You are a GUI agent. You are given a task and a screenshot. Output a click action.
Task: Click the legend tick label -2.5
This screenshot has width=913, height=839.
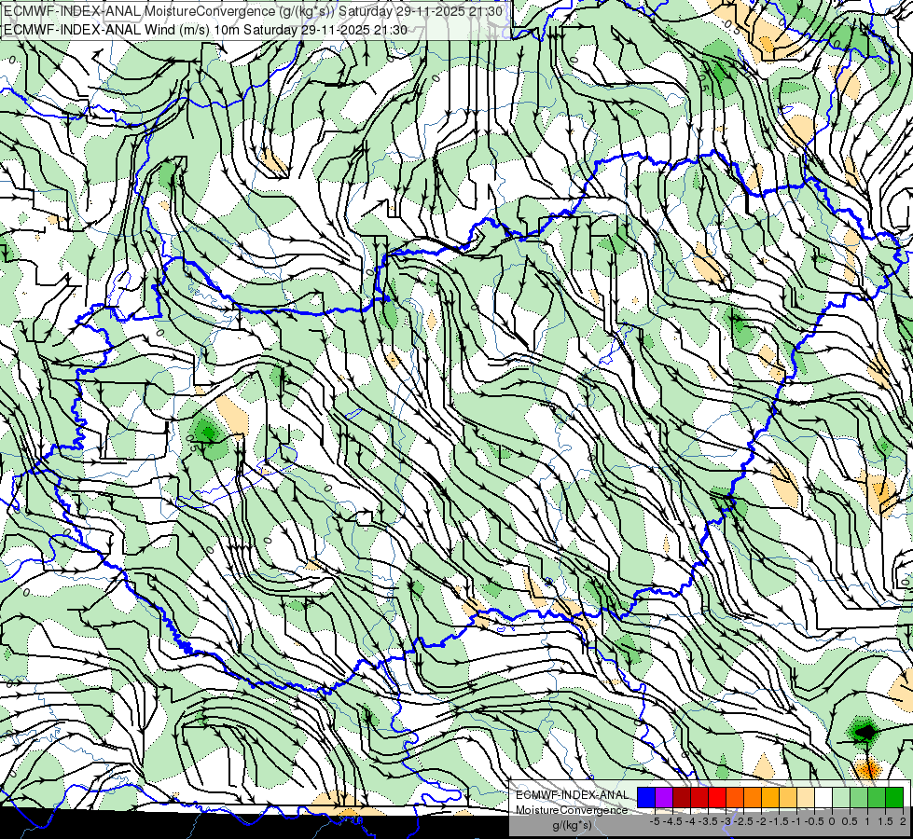coord(745,821)
